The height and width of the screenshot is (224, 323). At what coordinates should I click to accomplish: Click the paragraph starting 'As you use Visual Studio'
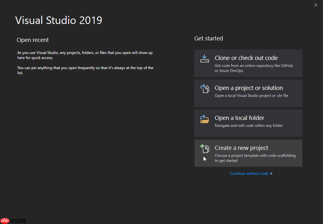point(85,55)
